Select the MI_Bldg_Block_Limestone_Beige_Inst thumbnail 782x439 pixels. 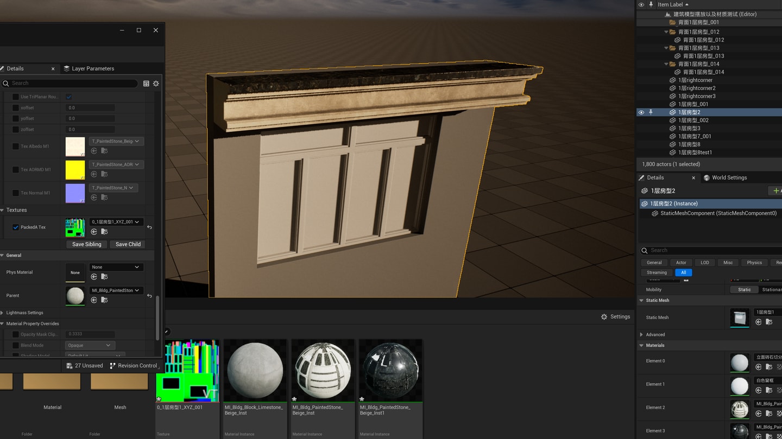click(x=255, y=371)
